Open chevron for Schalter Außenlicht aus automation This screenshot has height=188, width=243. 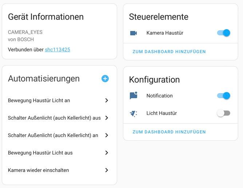(107, 118)
